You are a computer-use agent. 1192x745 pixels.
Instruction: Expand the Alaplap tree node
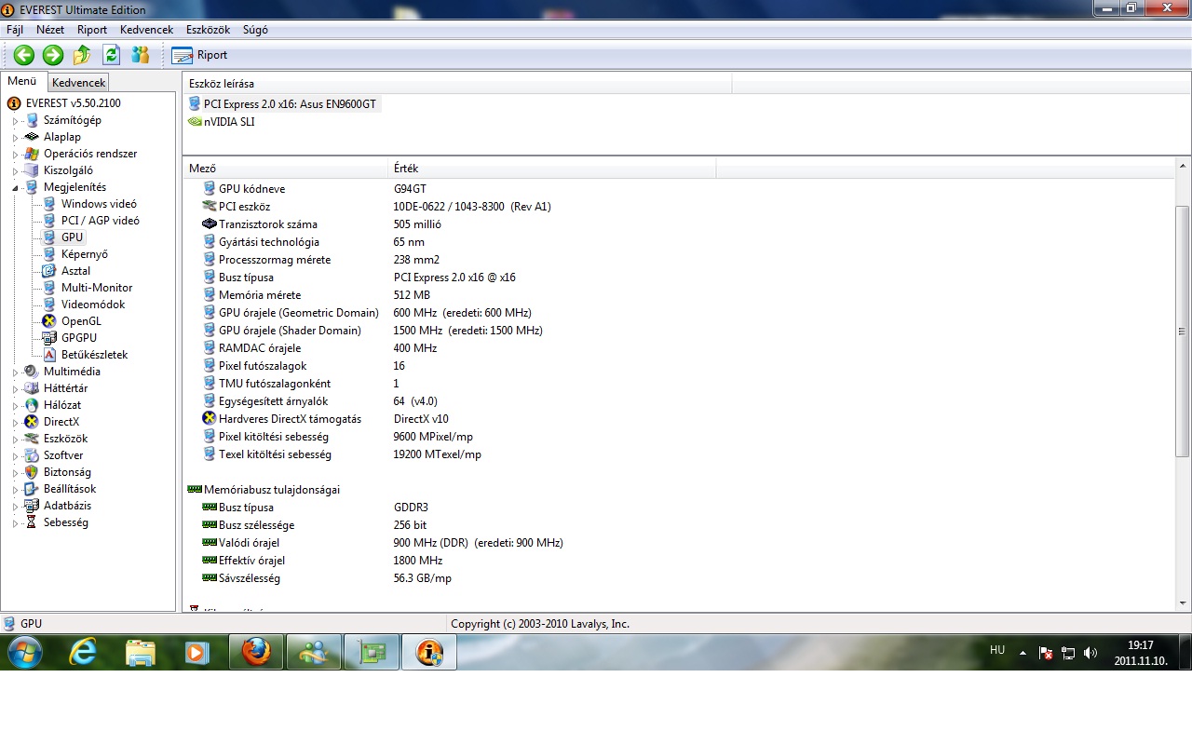pos(15,137)
